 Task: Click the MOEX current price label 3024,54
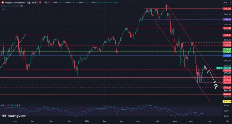coord(227,68)
